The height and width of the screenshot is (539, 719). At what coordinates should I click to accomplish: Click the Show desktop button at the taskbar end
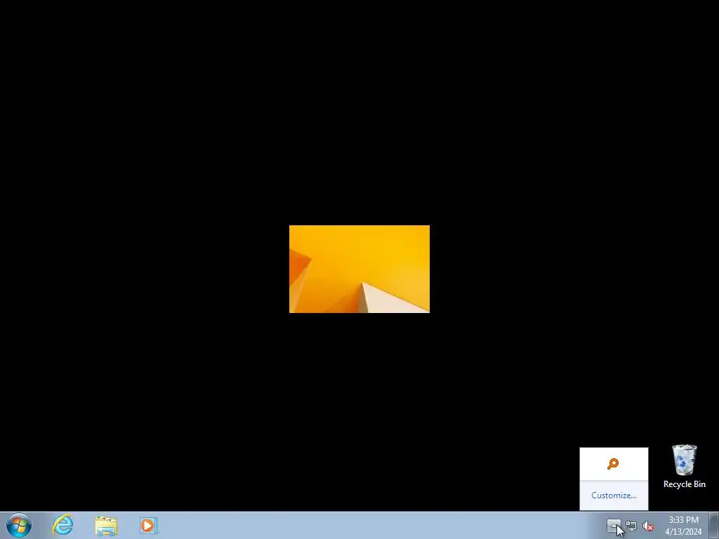tap(713, 525)
